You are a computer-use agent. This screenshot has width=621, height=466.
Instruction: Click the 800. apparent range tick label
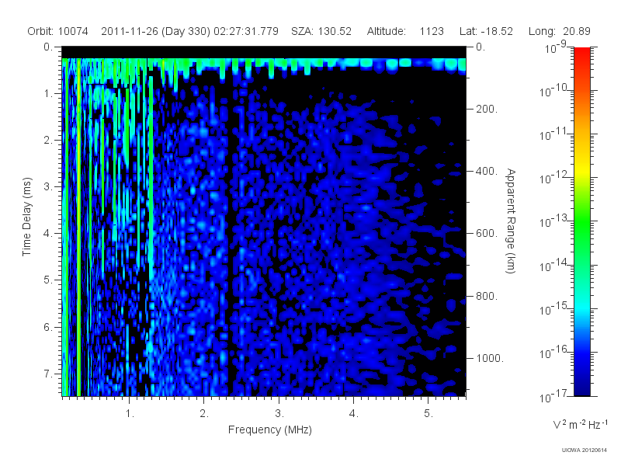tap(487, 296)
